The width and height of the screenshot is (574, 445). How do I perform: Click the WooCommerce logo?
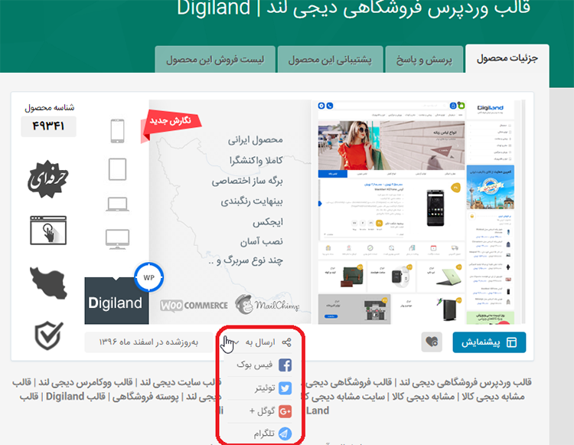point(194,306)
